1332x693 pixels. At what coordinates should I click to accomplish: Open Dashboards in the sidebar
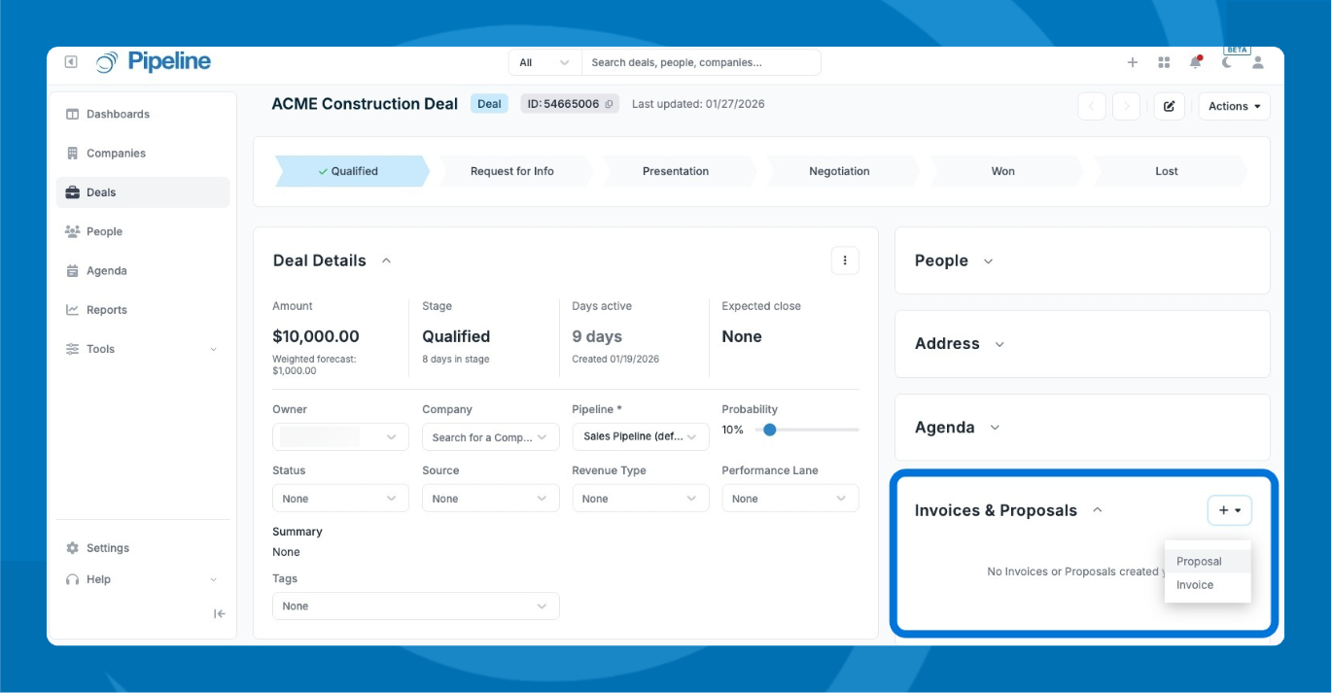click(x=118, y=114)
